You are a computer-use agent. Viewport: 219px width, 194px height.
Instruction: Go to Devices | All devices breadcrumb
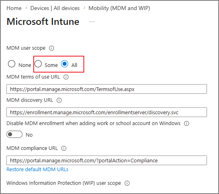55,8
